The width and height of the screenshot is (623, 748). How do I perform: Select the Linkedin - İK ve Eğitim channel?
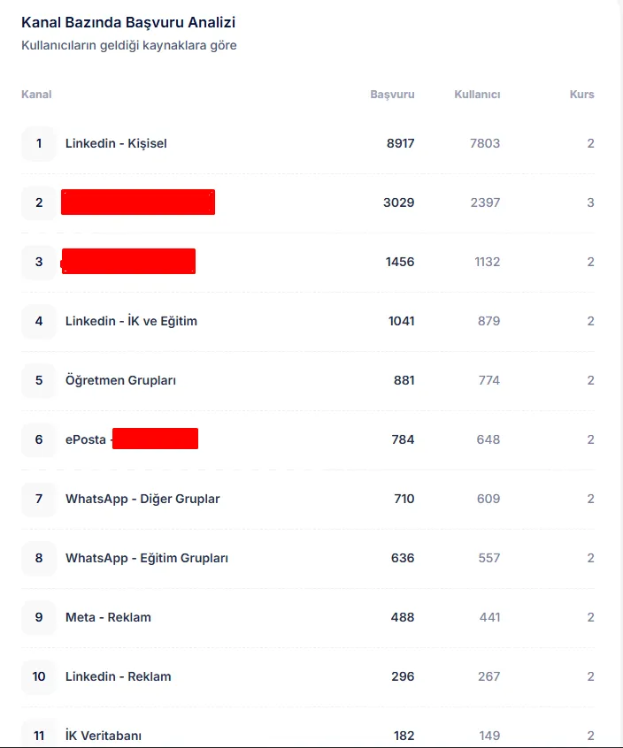click(x=131, y=321)
